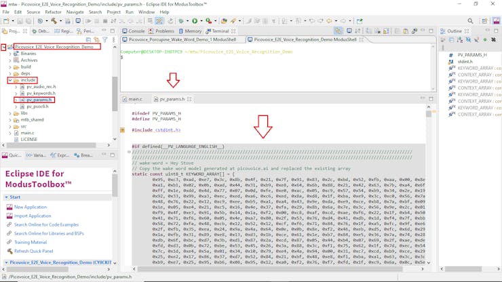Expand the Binaries node in project tree
Image resolution: width=502 pixels, height=282 pixels.
[x=9, y=54]
